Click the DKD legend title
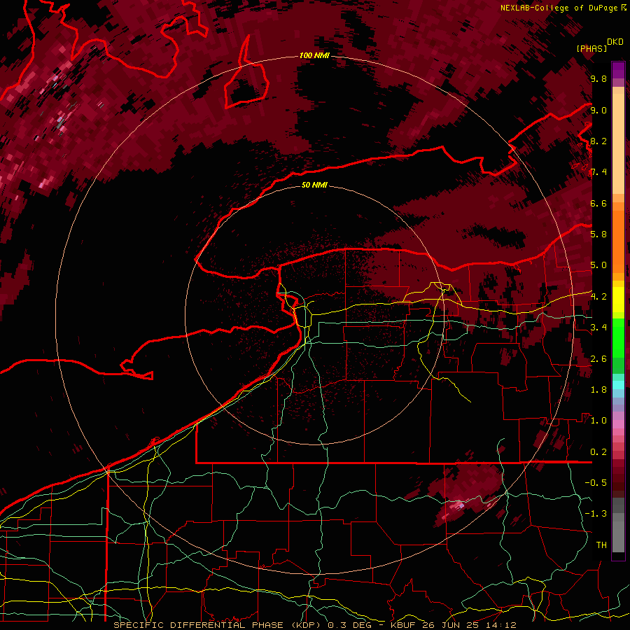Image resolution: width=630 pixels, height=630 pixels. click(615, 42)
